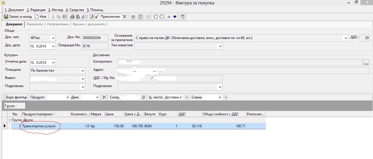373x159 pixels.
Task: Switch to the 'Направление' tab
Action: (x=58, y=24)
